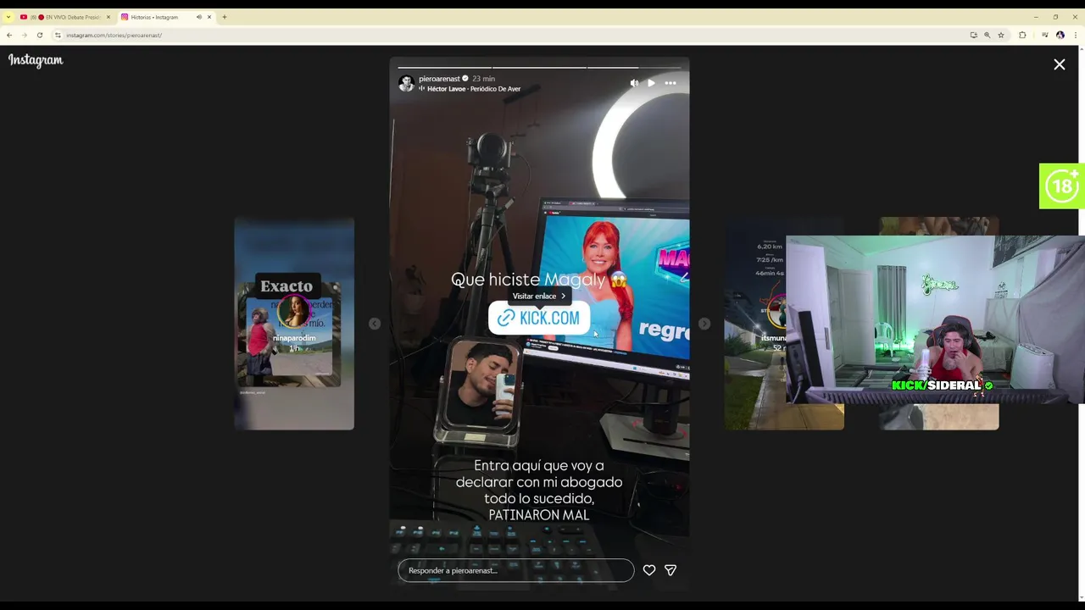1085x610 pixels.
Task: Go to the next story arrow
Action: [704, 324]
